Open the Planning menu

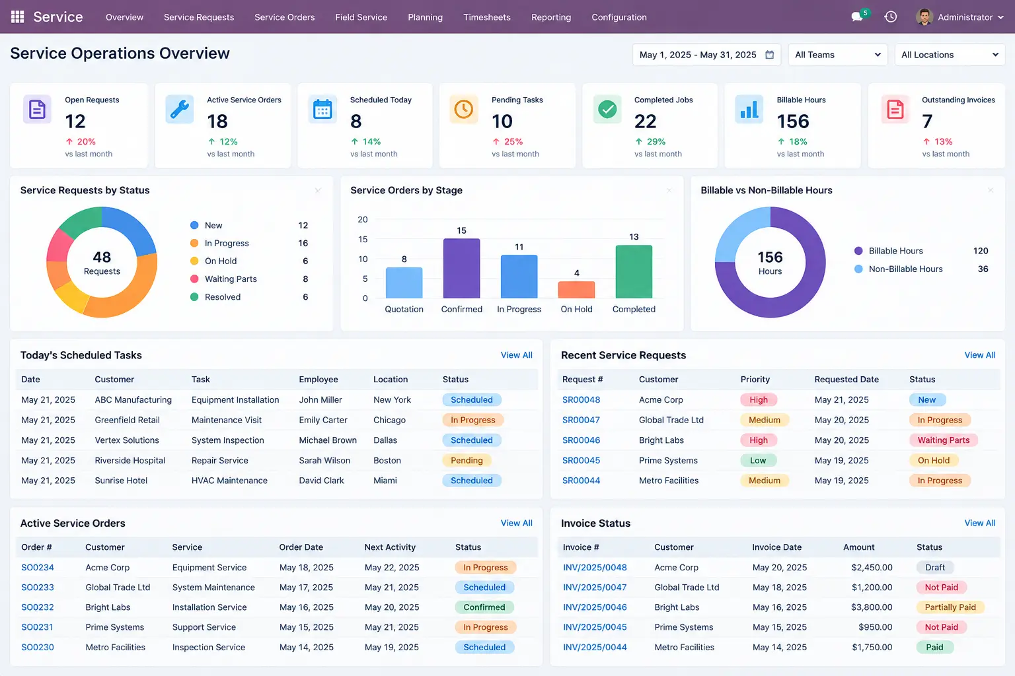(x=426, y=17)
